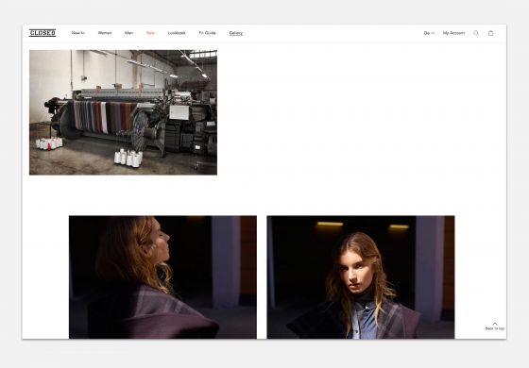Click the search magnifier icon
The image size is (529, 368).
476,33
